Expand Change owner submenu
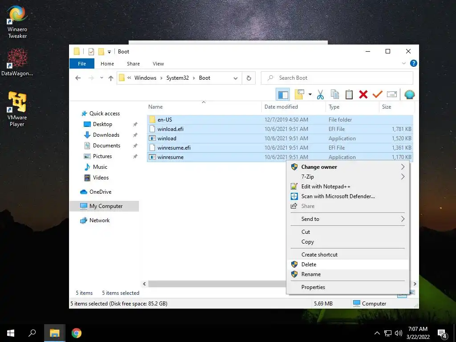 pyautogui.click(x=348, y=167)
